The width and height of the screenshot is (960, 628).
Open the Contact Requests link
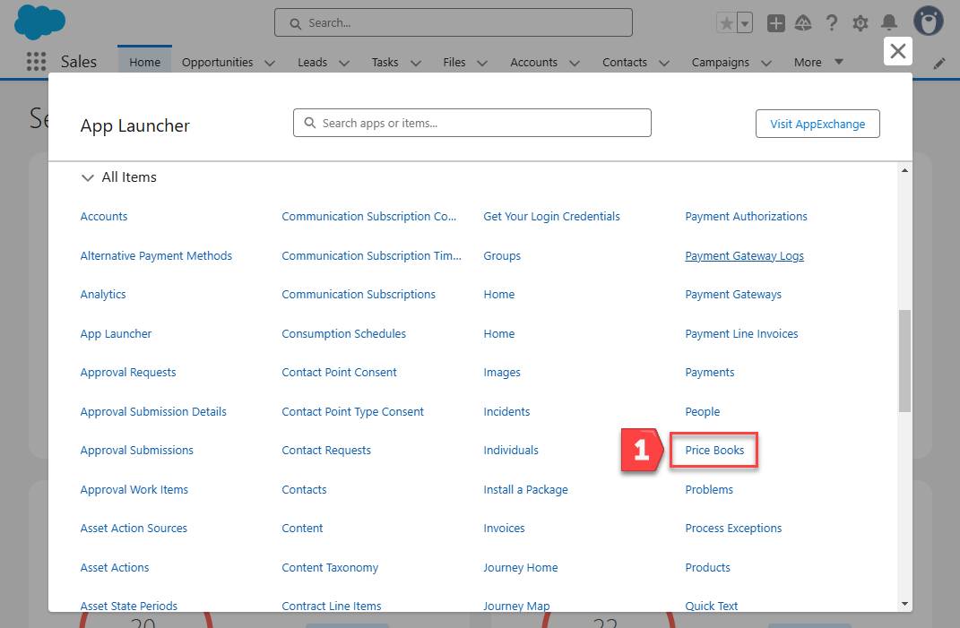click(x=325, y=450)
